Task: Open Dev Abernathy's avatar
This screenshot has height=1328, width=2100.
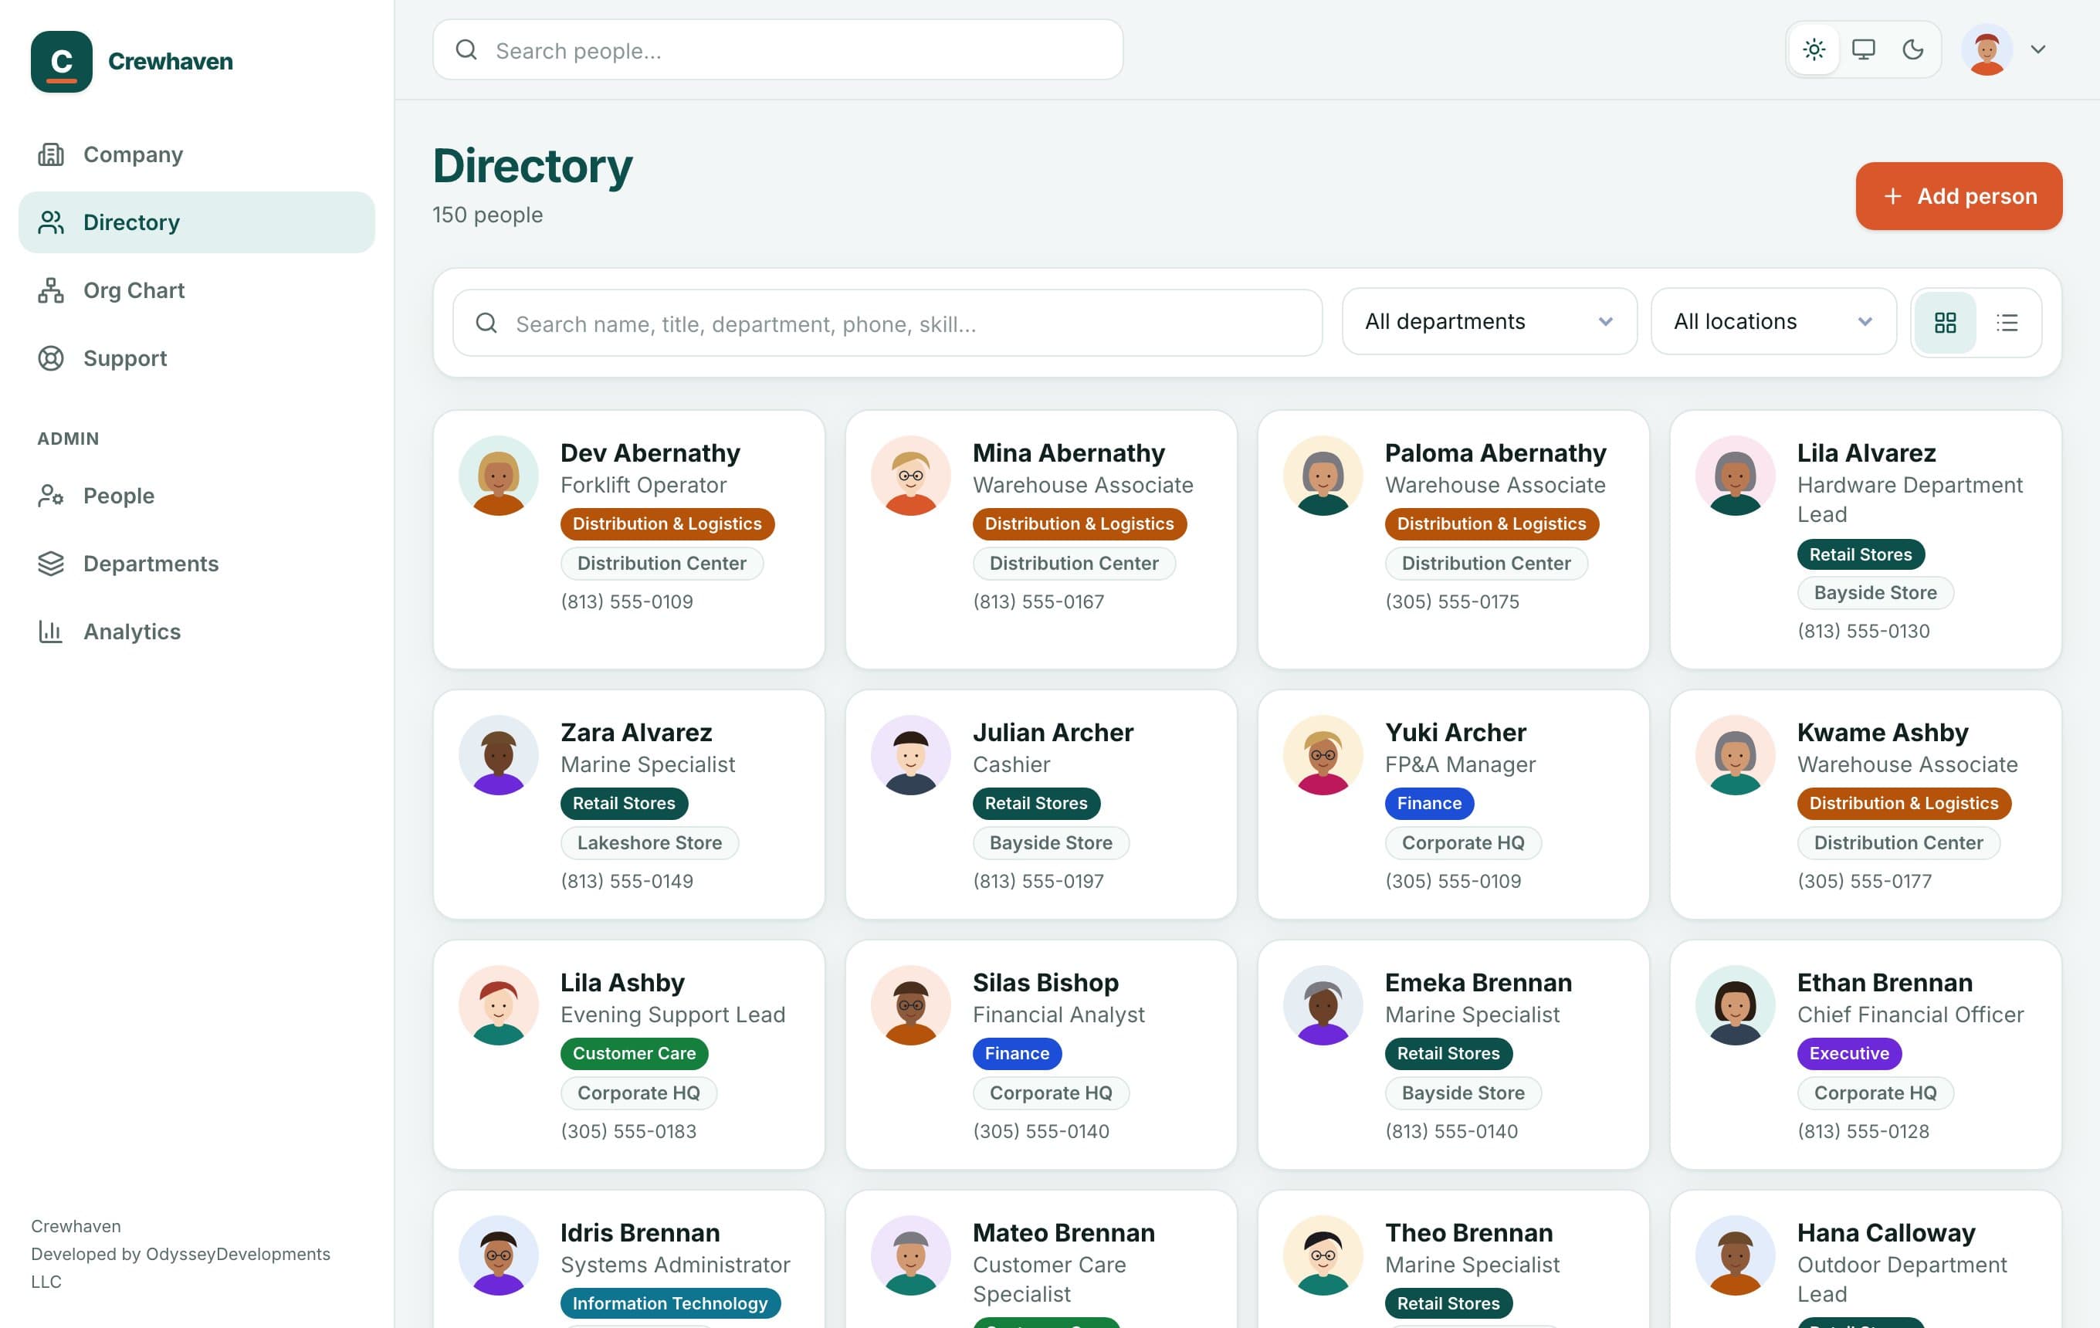Action: 499,476
